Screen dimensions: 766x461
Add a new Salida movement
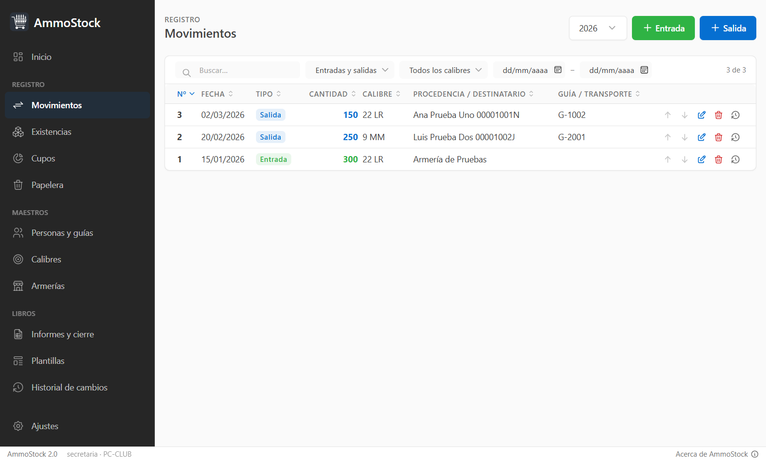pos(728,28)
